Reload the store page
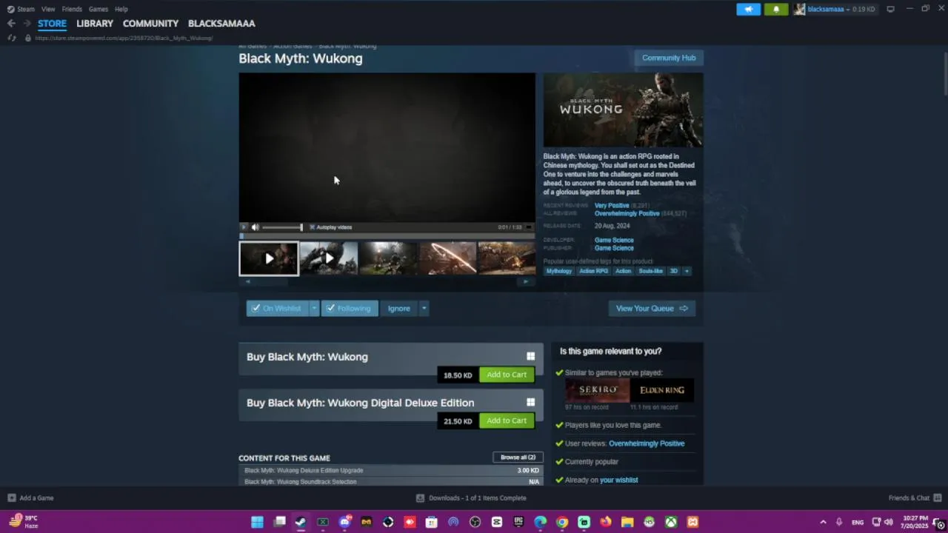 (11, 38)
